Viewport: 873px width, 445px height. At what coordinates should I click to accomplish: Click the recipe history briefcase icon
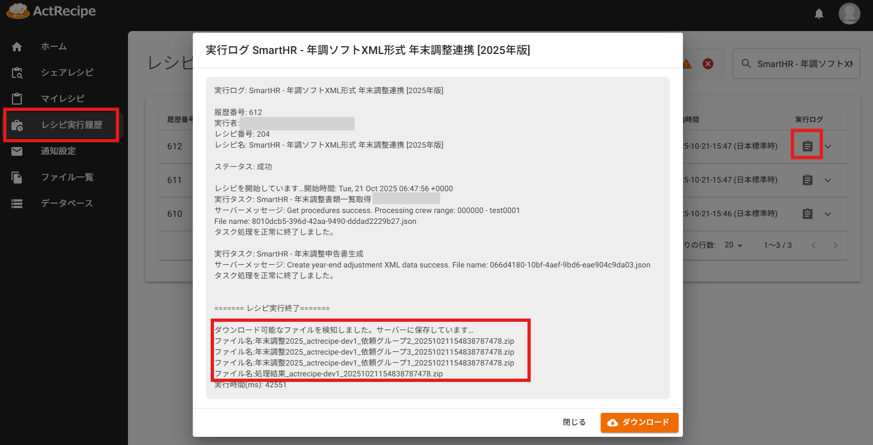point(17,125)
